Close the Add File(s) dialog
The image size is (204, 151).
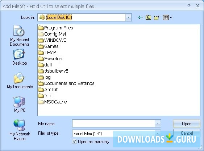[x=197, y=5]
